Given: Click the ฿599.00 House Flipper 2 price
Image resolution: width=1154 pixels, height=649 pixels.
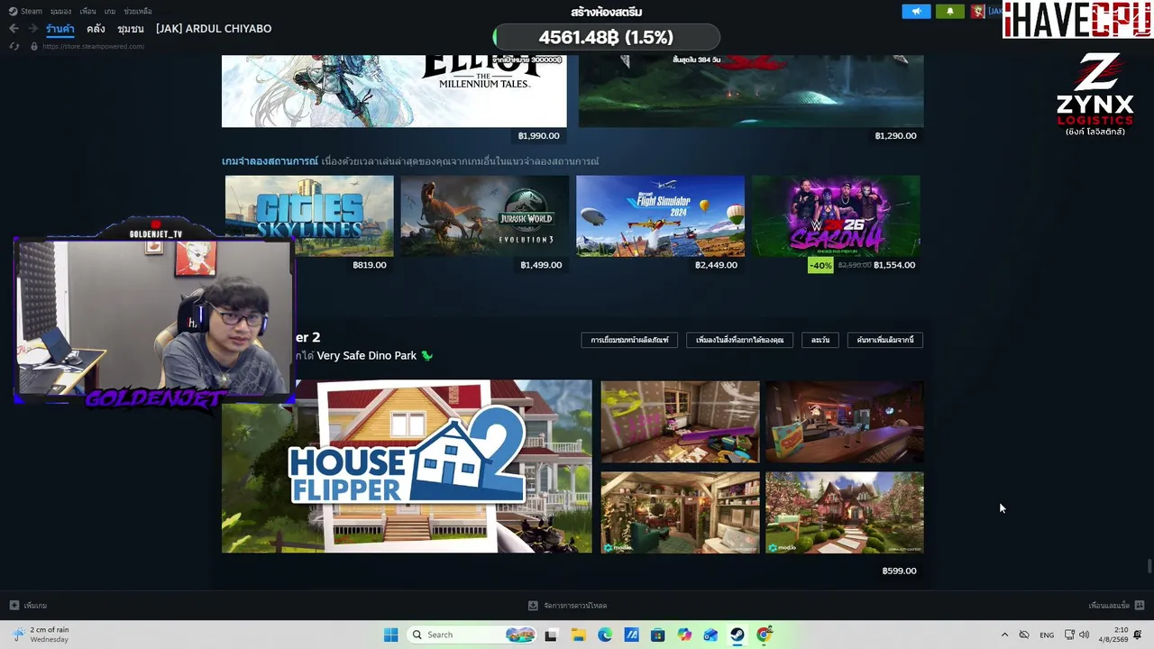Looking at the screenshot, I should coord(899,571).
